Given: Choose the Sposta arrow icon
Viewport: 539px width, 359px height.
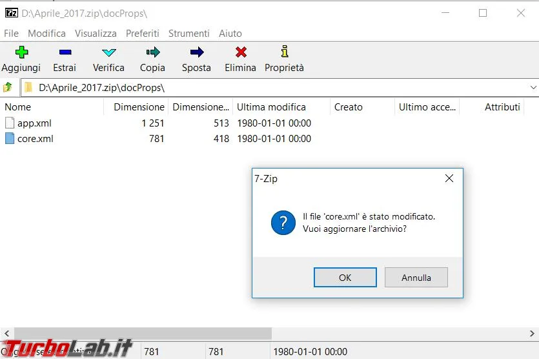Looking at the screenshot, I should (x=197, y=52).
